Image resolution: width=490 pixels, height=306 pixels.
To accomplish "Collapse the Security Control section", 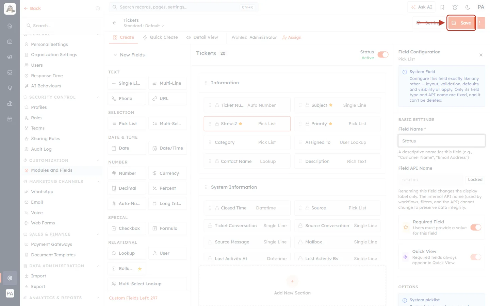I will point(98,97).
